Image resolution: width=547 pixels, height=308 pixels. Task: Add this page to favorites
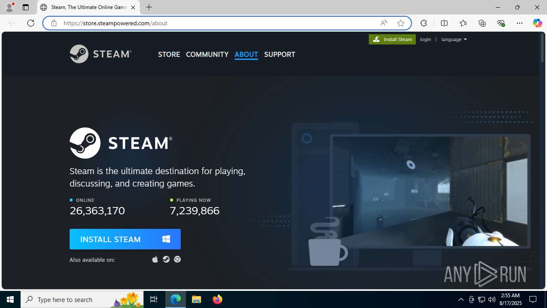401,23
